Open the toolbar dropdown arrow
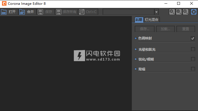Viewport: 198px width, 111px height. coord(156,12)
